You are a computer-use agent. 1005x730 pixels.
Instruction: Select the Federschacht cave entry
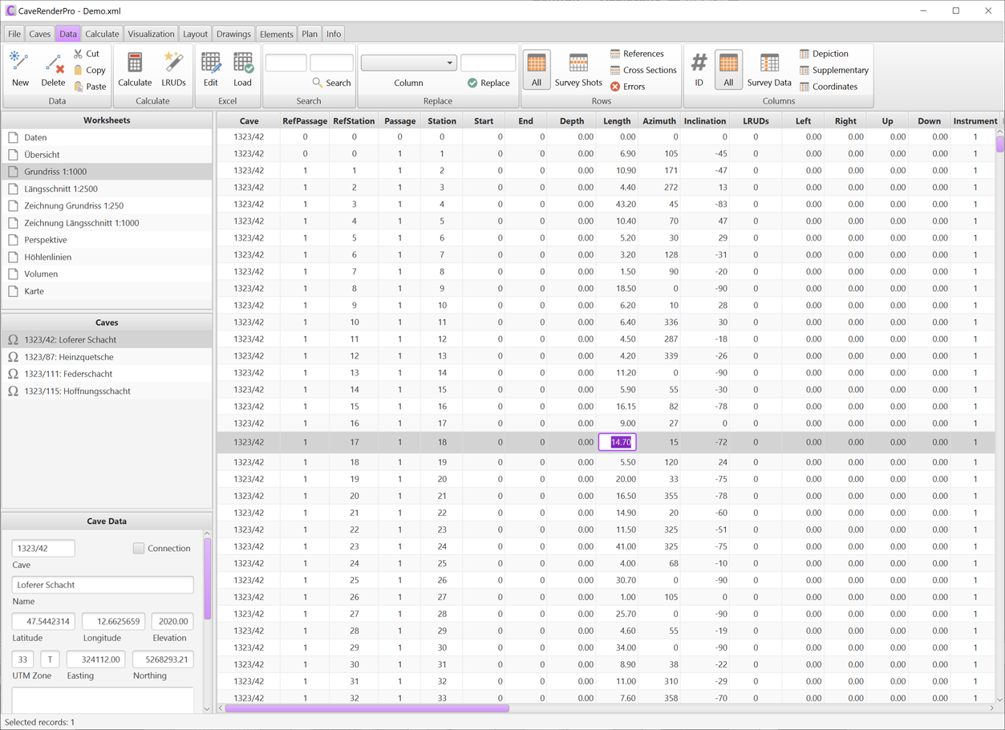(x=68, y=374)
